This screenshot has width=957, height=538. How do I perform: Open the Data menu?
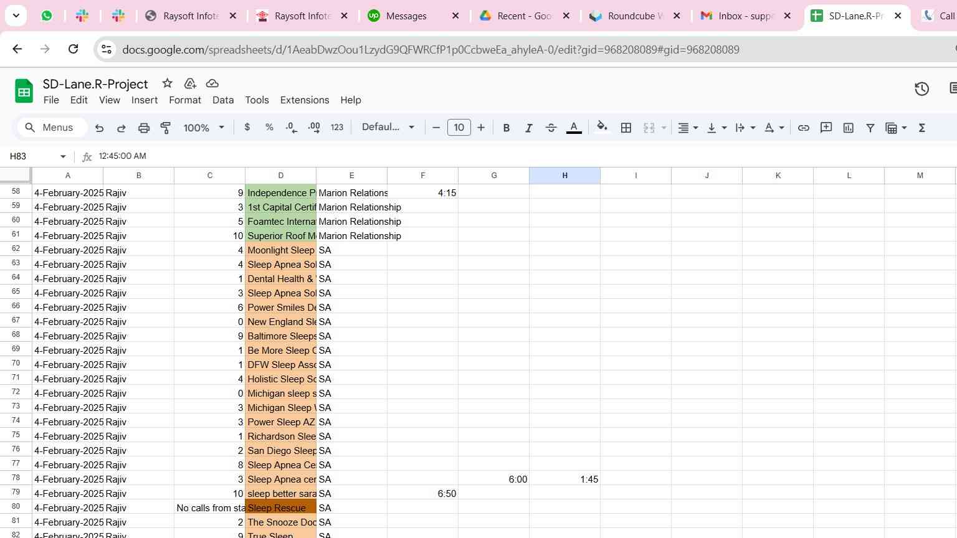[223, 100]
